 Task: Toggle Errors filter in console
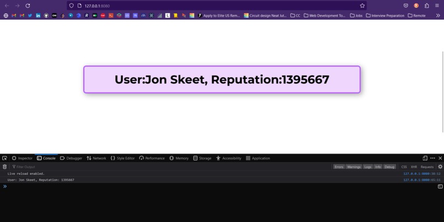coord(339,166)
